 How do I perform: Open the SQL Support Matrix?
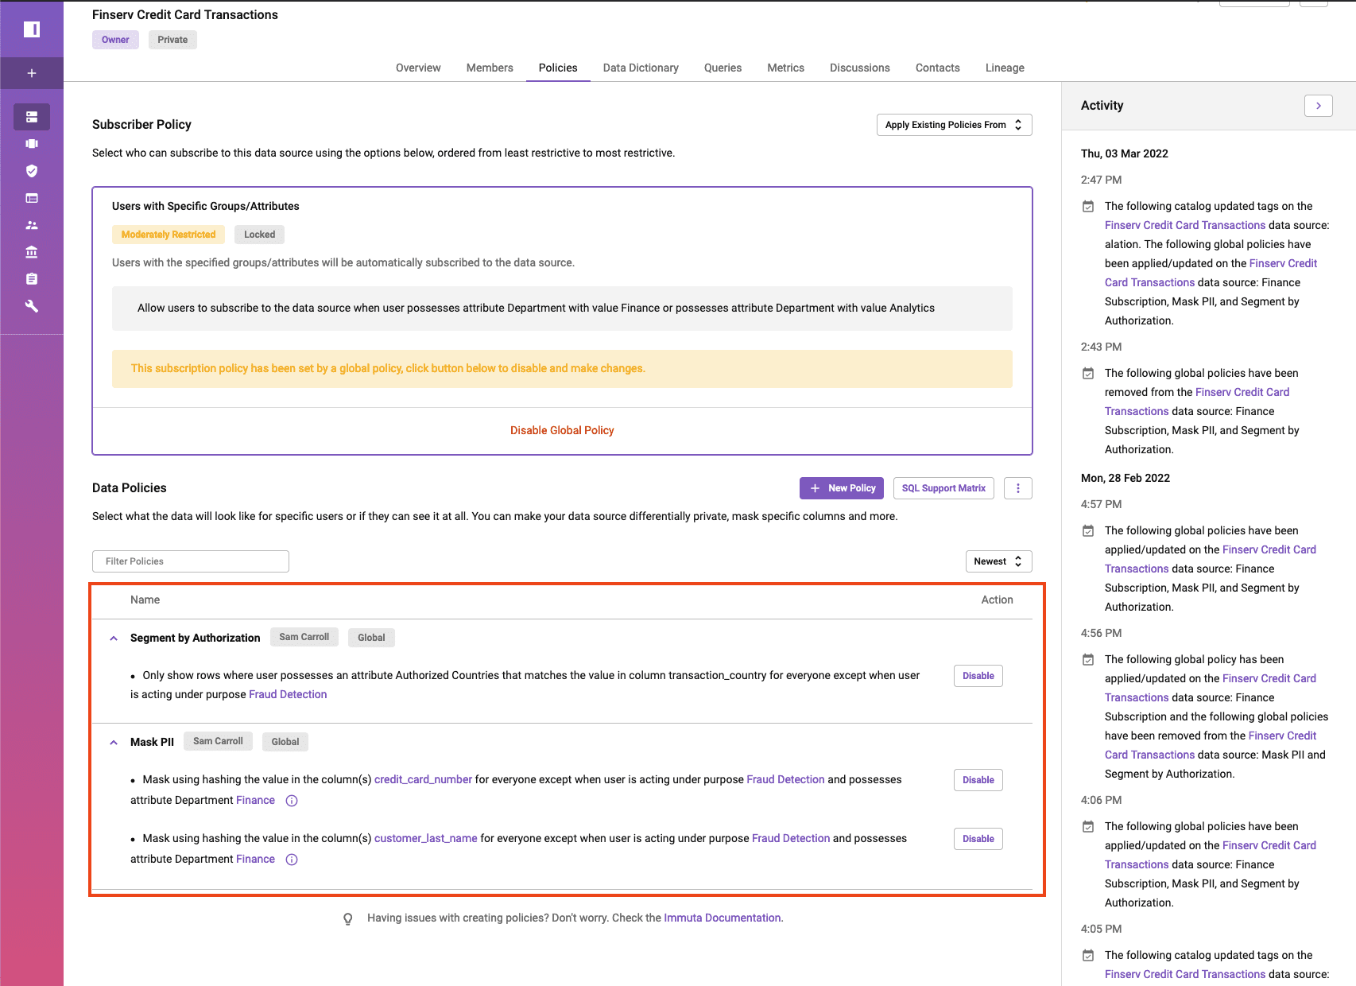(x=943, y=488)
